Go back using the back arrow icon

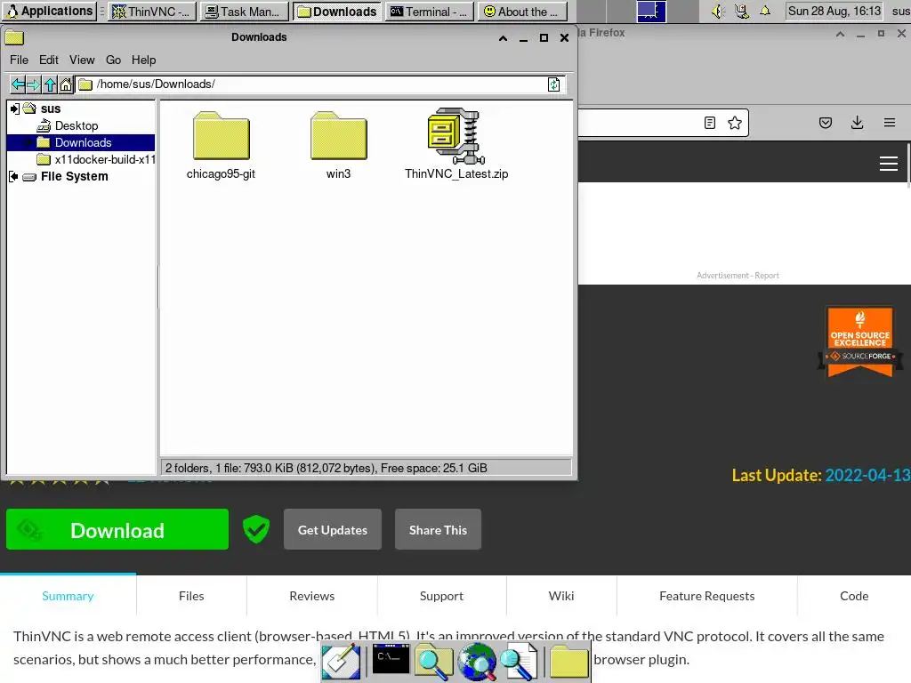coord(18,84)
